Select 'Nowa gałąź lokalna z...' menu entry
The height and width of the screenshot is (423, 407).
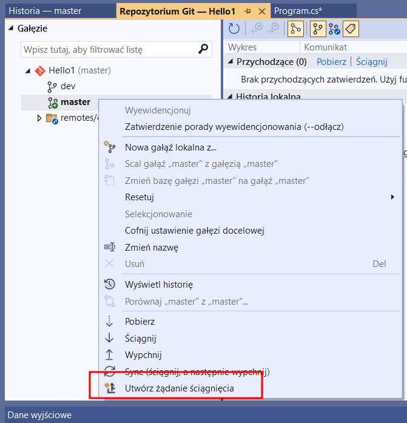[170, 147]
